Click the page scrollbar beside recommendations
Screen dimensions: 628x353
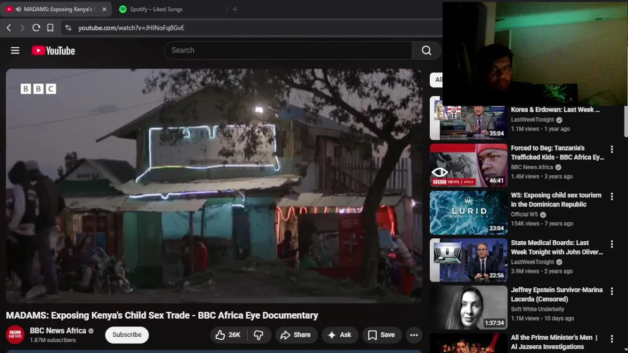click(x=626, y=122)
